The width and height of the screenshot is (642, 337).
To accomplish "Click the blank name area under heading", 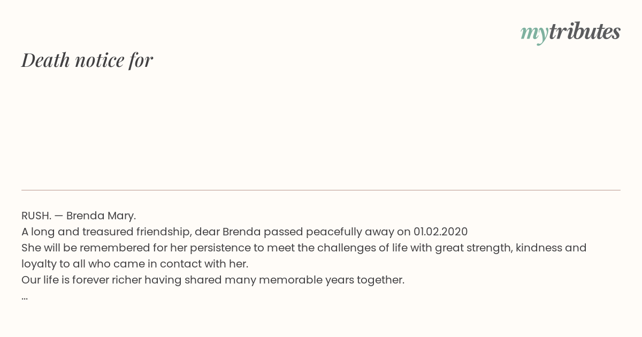I will pyautogui.click(x=321, y=128).
